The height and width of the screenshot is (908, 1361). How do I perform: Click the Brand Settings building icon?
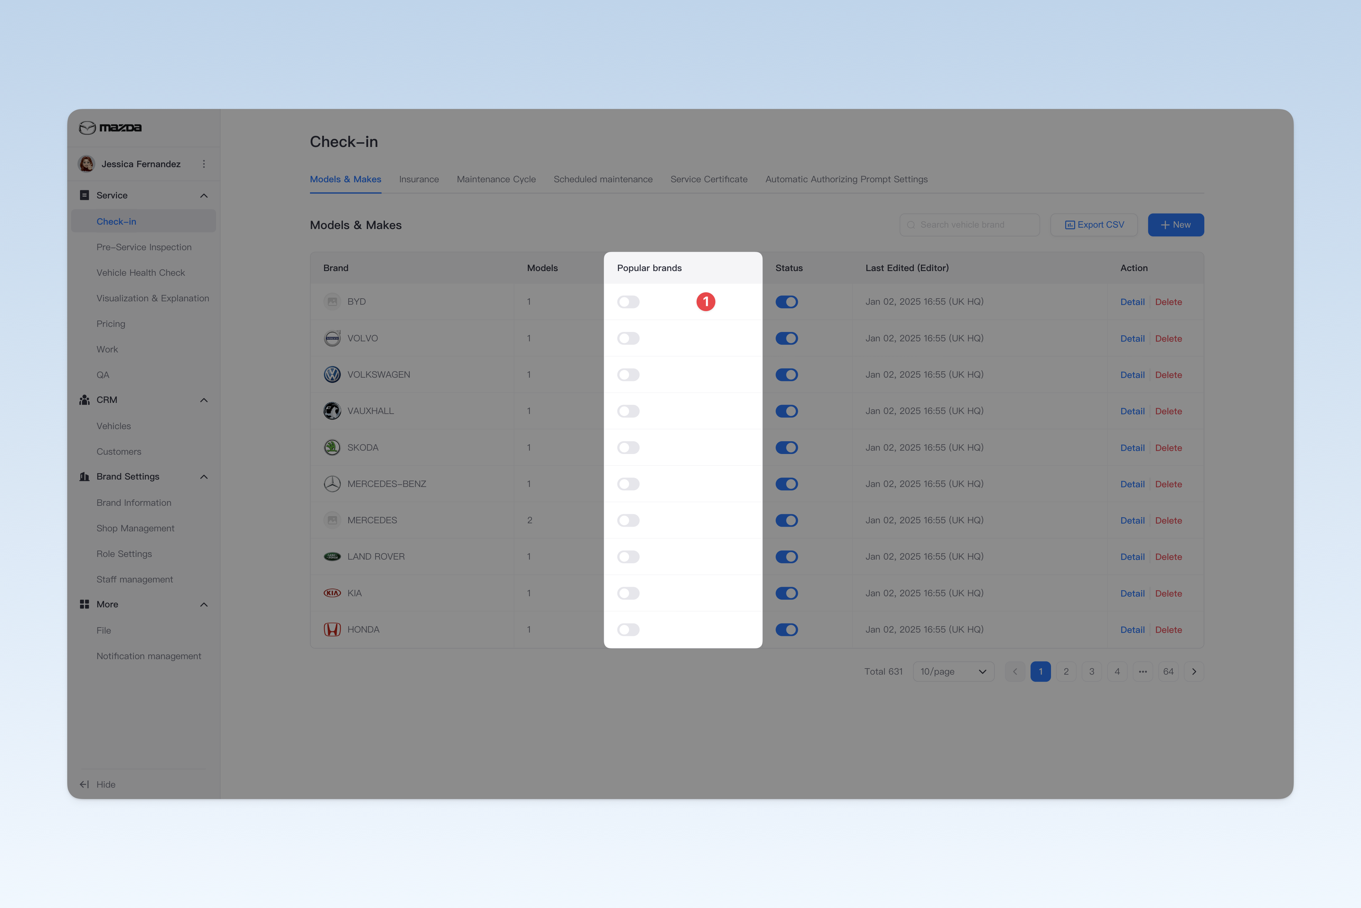tap(84, 477)
